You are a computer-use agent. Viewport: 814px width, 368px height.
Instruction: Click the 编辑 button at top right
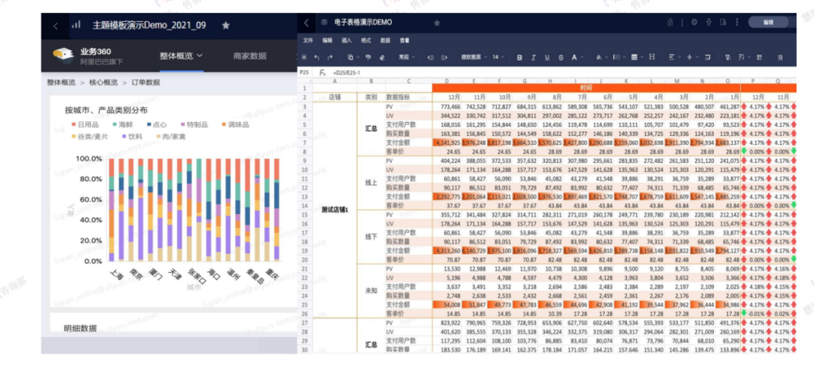768,22
